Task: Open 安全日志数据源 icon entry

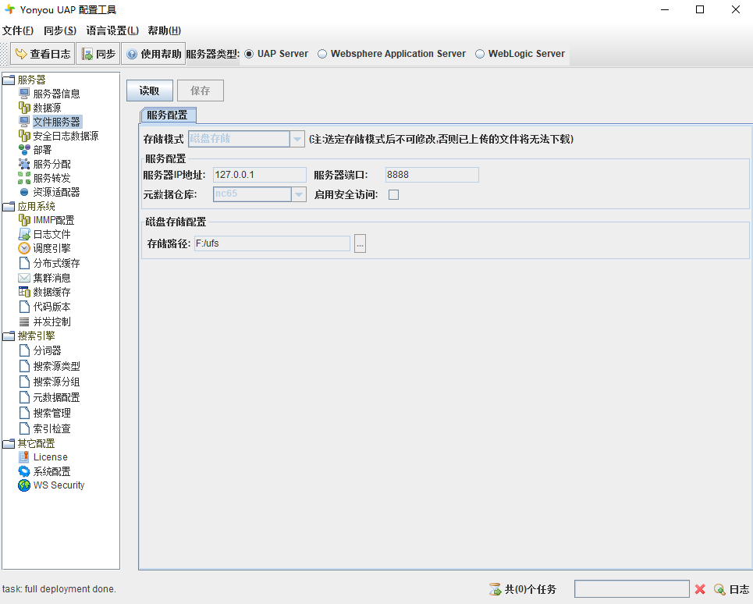Action: point(24,136)
